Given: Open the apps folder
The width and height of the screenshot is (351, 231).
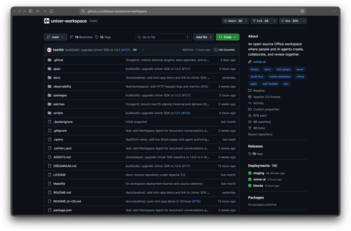Looking at the screenshot, I should 57,69.
